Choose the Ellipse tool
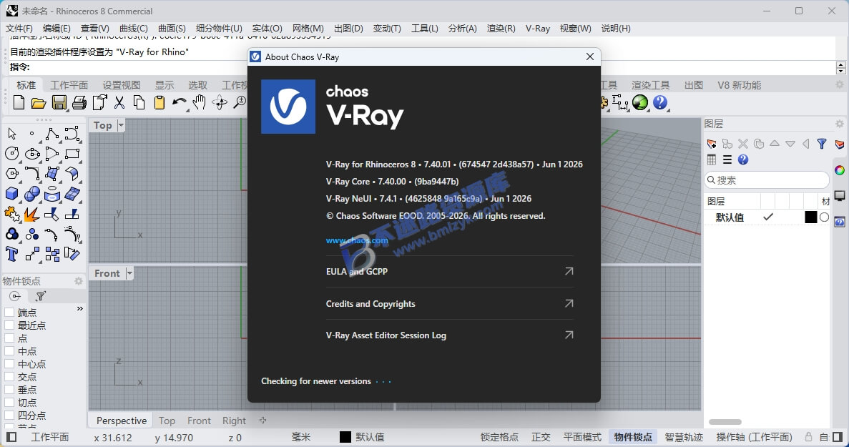Image resolution: width=849 pixels, height=447 pixels. click(32, 154)
